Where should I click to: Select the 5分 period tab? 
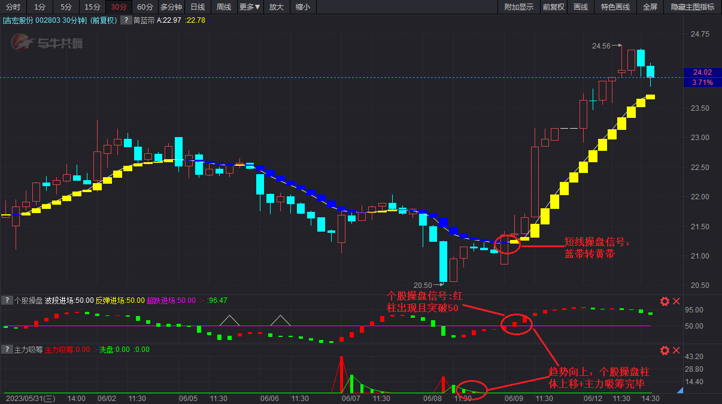66,7
